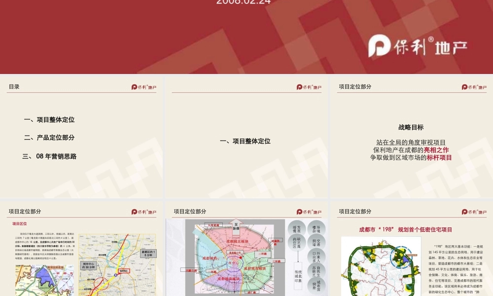Click red title 成都市"198"规划首个低密住宅项目
The image size is (493, 296).
pyautogui.click(x=406, y=229)
